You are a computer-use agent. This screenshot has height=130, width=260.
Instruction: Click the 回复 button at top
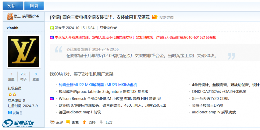pyautogui.click(x=34, y=6)
